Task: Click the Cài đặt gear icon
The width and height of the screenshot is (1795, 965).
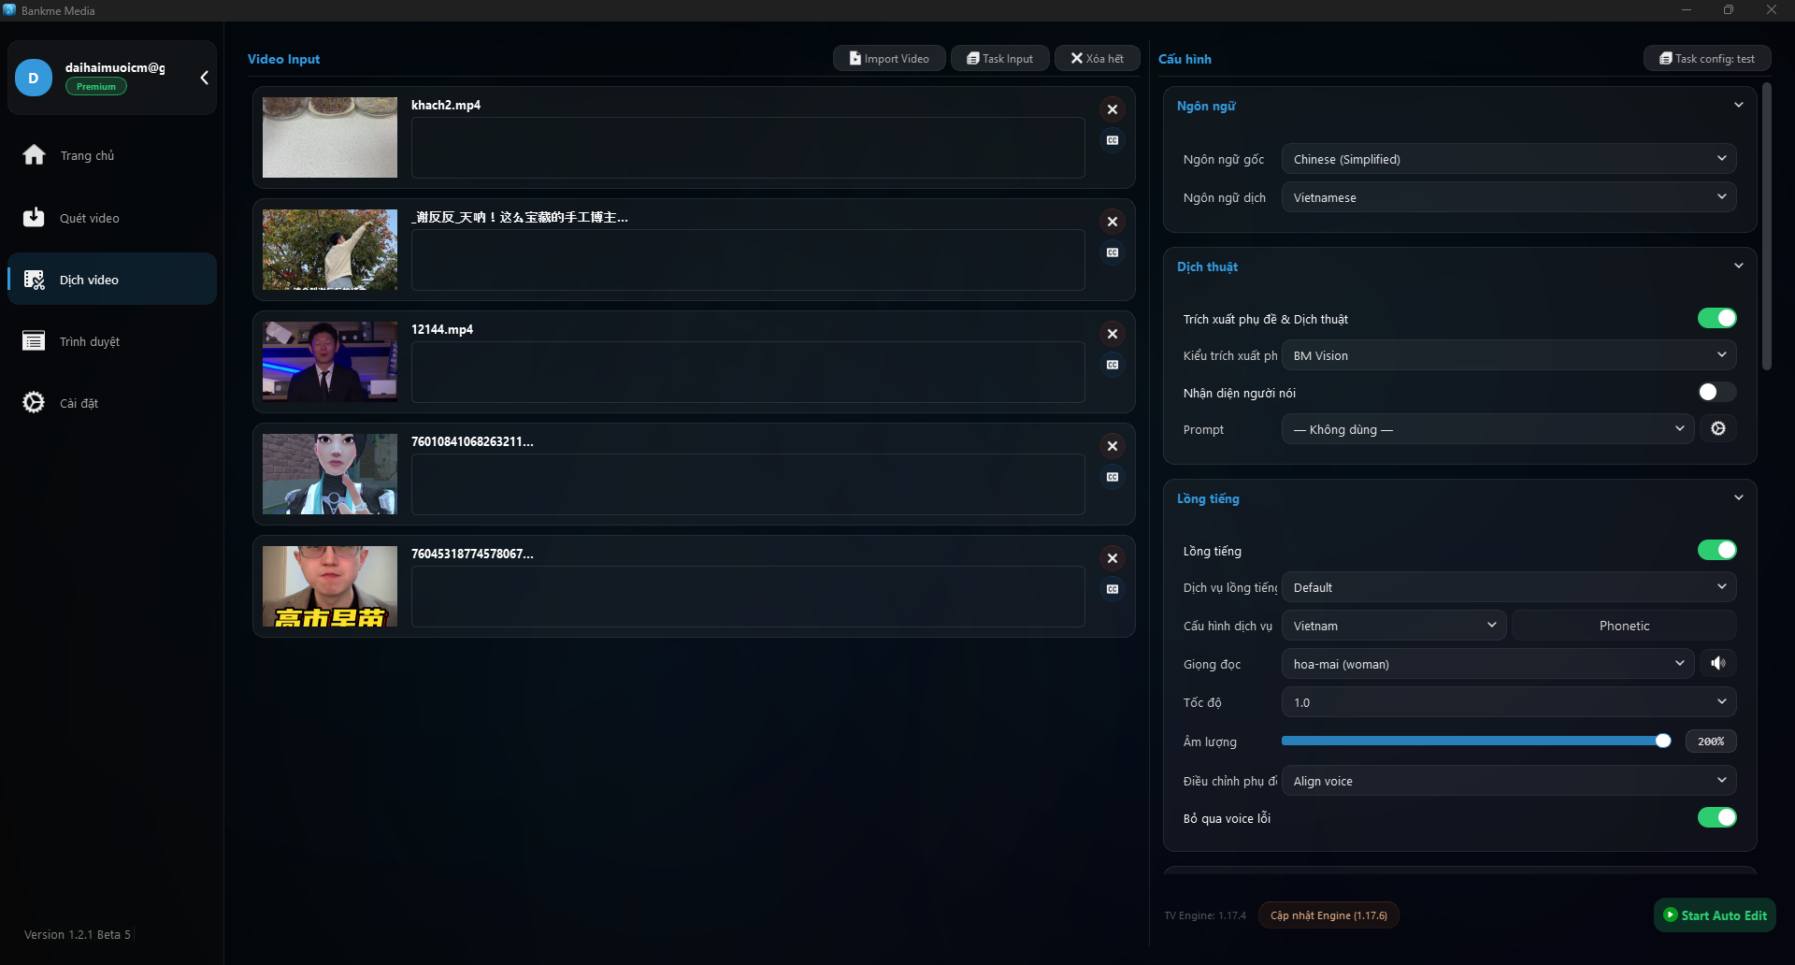Action: [x=34, y=402]
